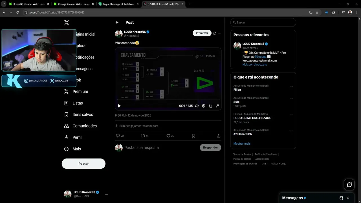
Task: Open the post author's avatar above the tweet
Action: (x=119, y=34)
